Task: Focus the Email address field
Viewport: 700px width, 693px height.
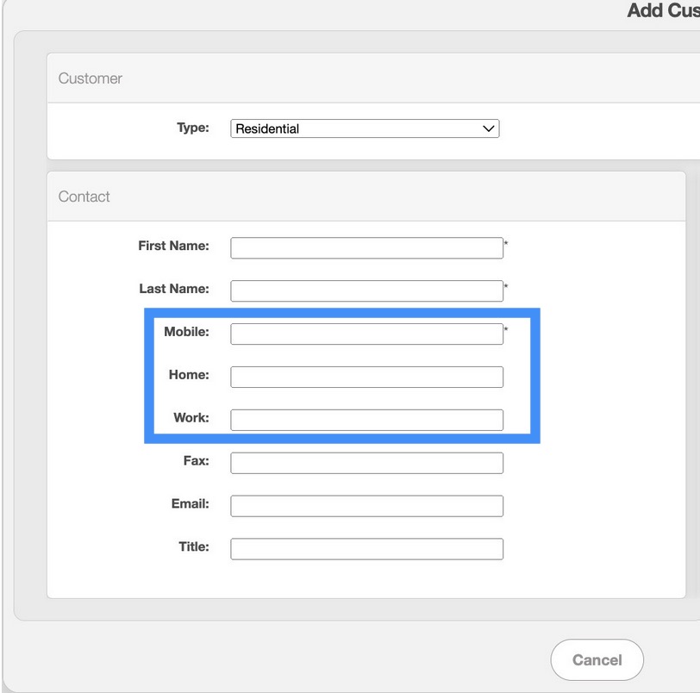Action: click(x=366, y=506)
